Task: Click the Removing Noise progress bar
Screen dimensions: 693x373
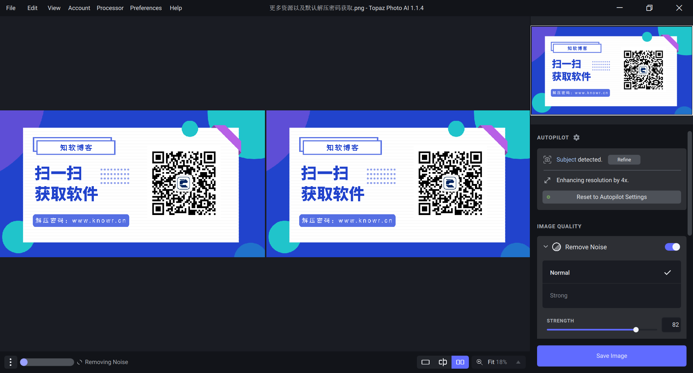Action: (47, 362)
